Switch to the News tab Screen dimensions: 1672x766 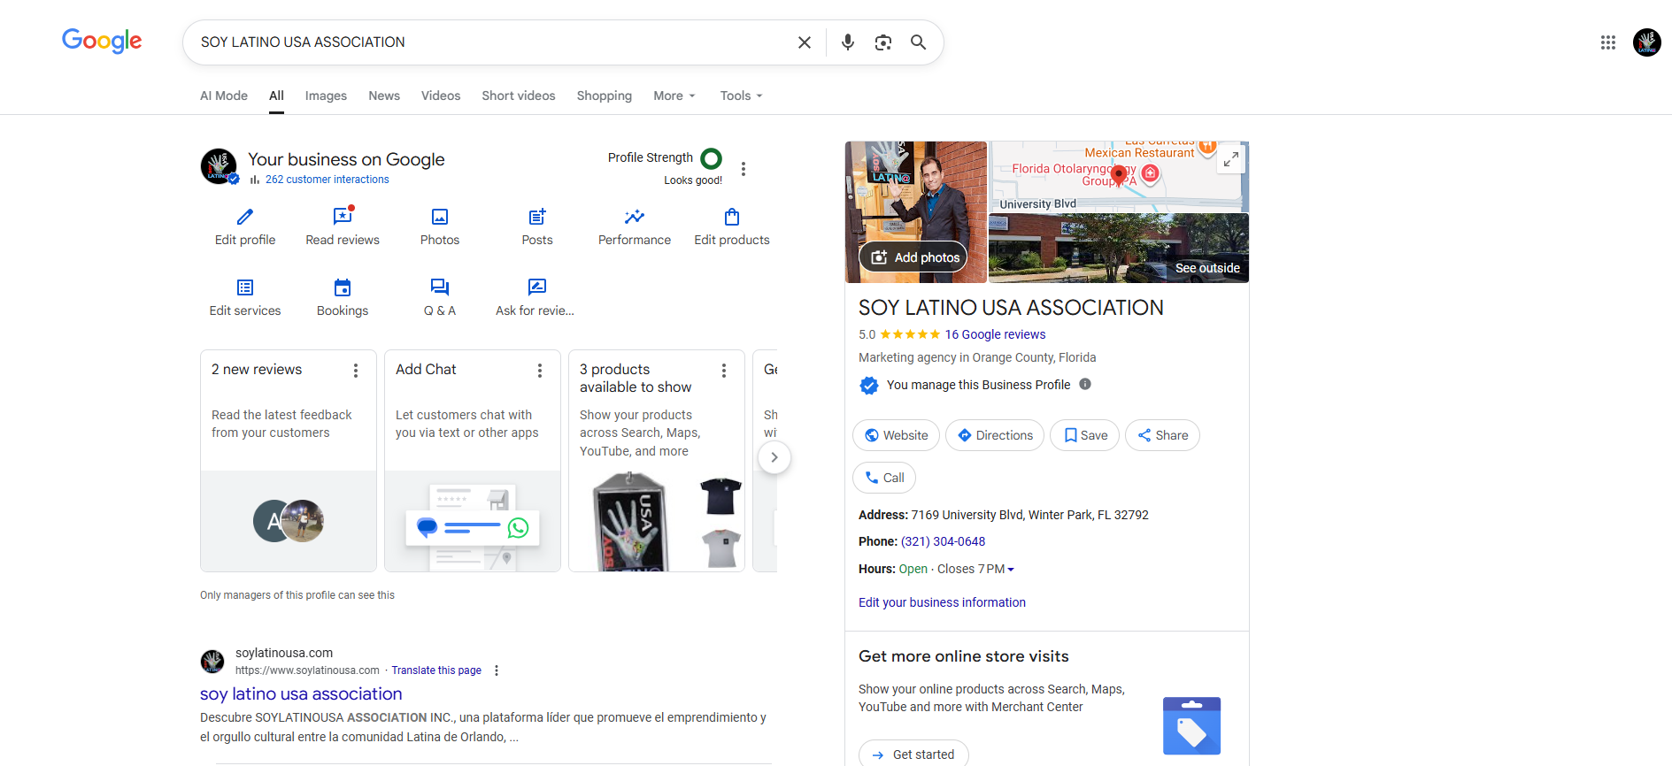click(384, 96)
